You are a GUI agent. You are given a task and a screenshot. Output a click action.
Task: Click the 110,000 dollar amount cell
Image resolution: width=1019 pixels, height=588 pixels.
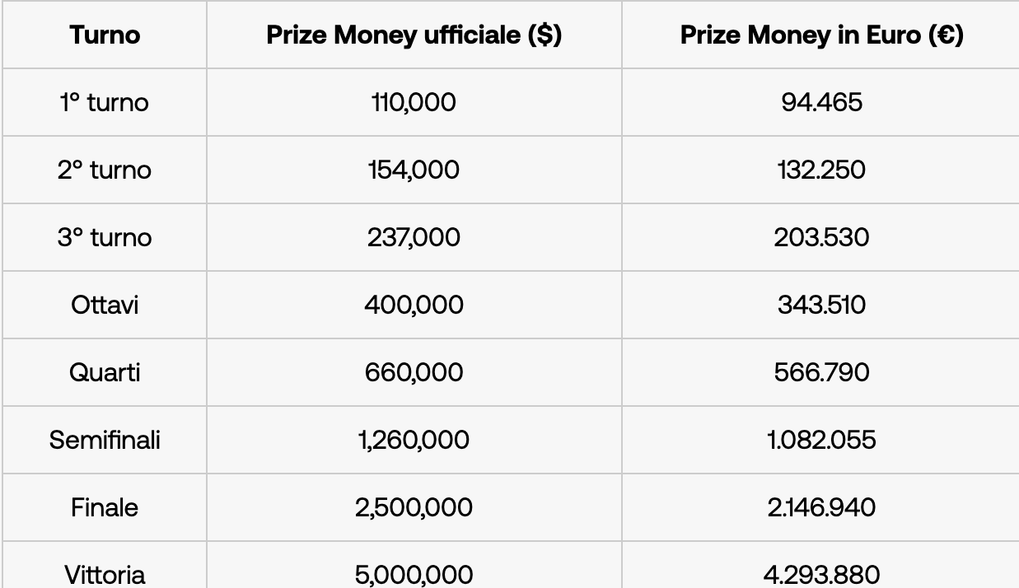(414, 103)
